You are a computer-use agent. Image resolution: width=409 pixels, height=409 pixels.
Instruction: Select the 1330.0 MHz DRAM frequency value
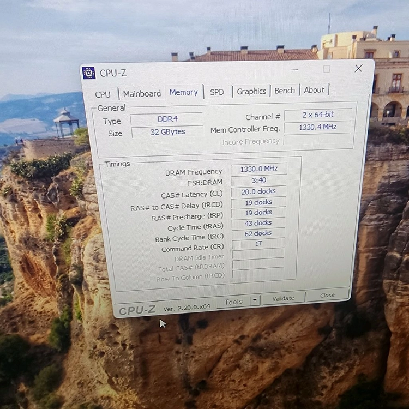click(258, 169)
